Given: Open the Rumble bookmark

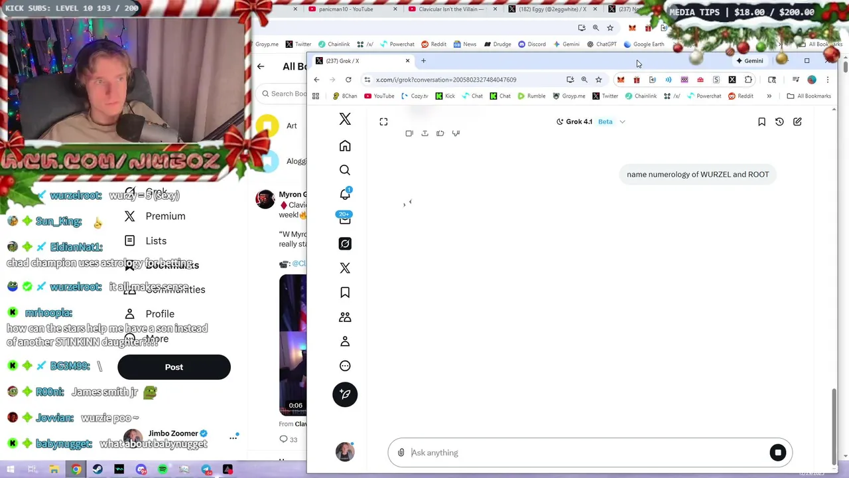Looking at the screenshot, I should (531, 96).
